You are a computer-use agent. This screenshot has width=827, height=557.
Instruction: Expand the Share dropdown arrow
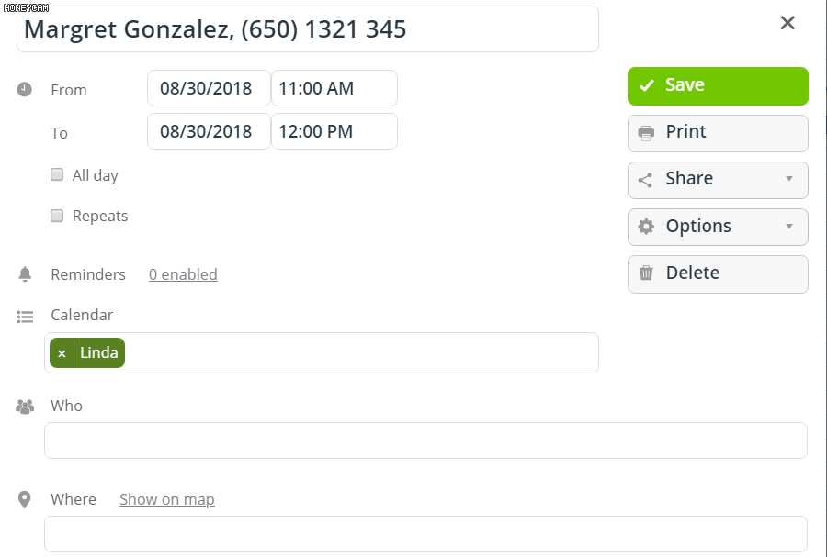pyautogui.click(x=789, y=178)
